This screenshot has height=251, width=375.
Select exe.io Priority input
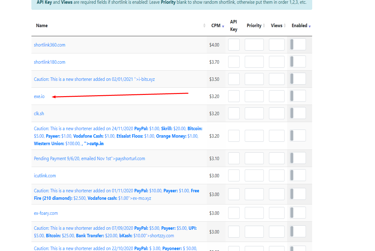pos(254,96)
